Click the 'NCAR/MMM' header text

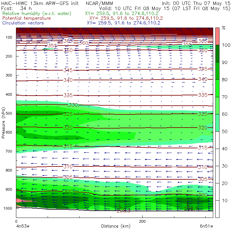tap(99, 3)
